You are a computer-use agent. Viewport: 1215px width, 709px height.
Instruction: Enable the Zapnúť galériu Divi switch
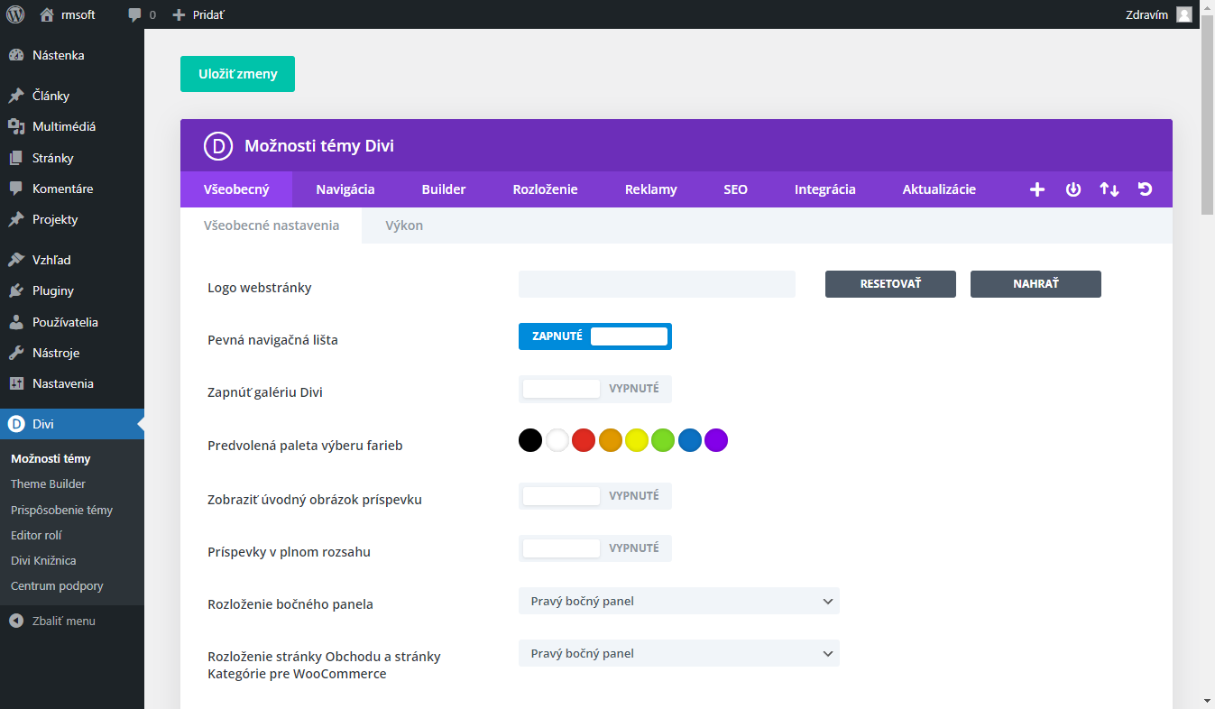595,389
